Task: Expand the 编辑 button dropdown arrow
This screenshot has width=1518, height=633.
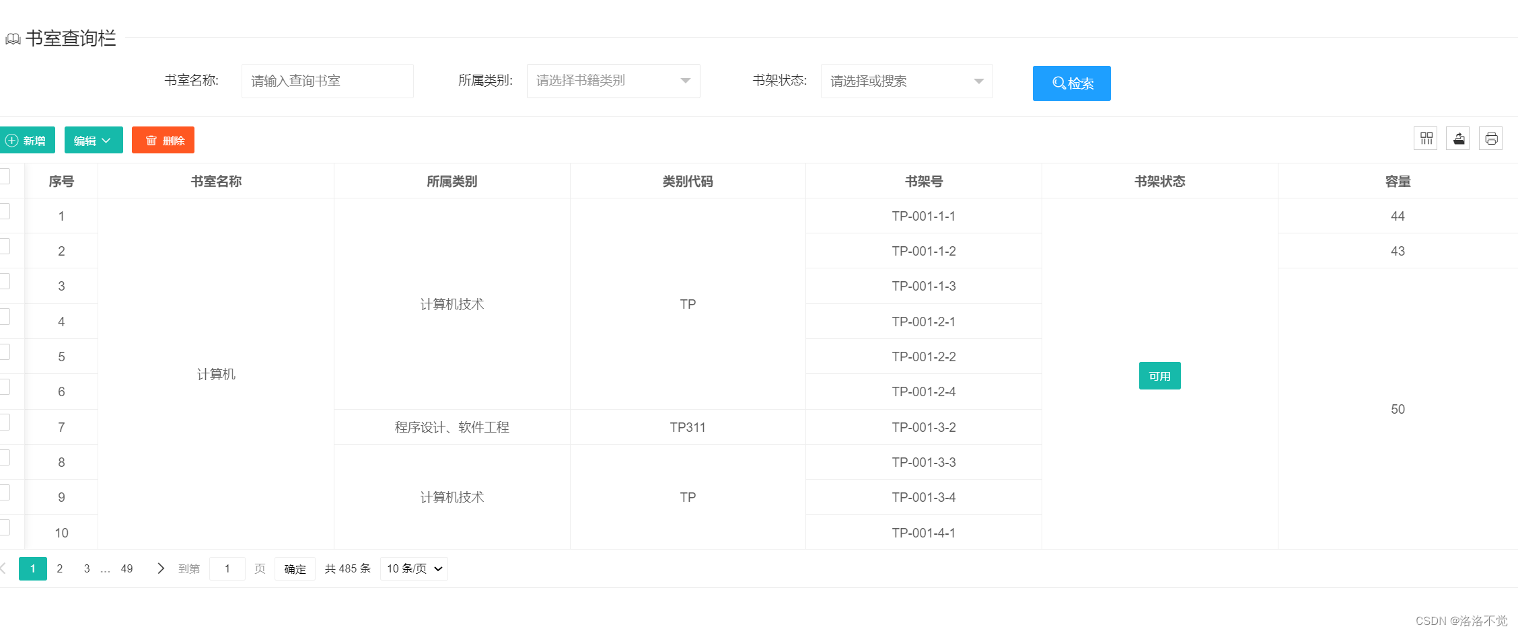Action: pyautogui.click(x=108, y=140)
